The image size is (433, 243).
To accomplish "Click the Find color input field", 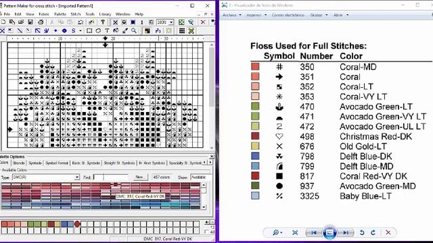I will 111,177.
